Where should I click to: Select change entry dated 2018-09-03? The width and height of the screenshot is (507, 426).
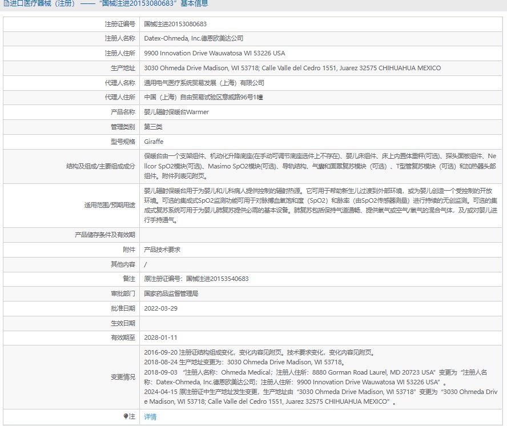[316, 377]
